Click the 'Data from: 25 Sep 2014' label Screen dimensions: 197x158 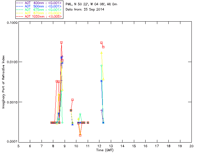tap(85, 10)
